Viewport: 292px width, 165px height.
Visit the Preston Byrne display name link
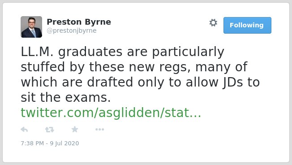(x=79, y=22)
